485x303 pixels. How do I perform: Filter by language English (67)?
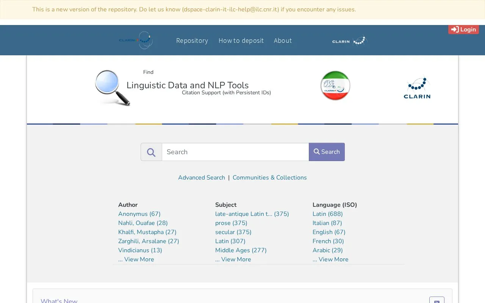point(329,232)
